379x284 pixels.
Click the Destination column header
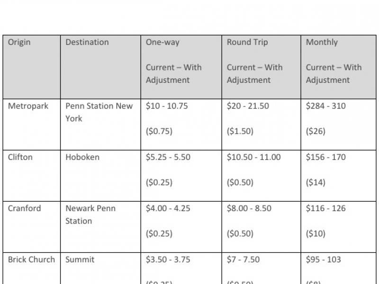coord(87,42)
